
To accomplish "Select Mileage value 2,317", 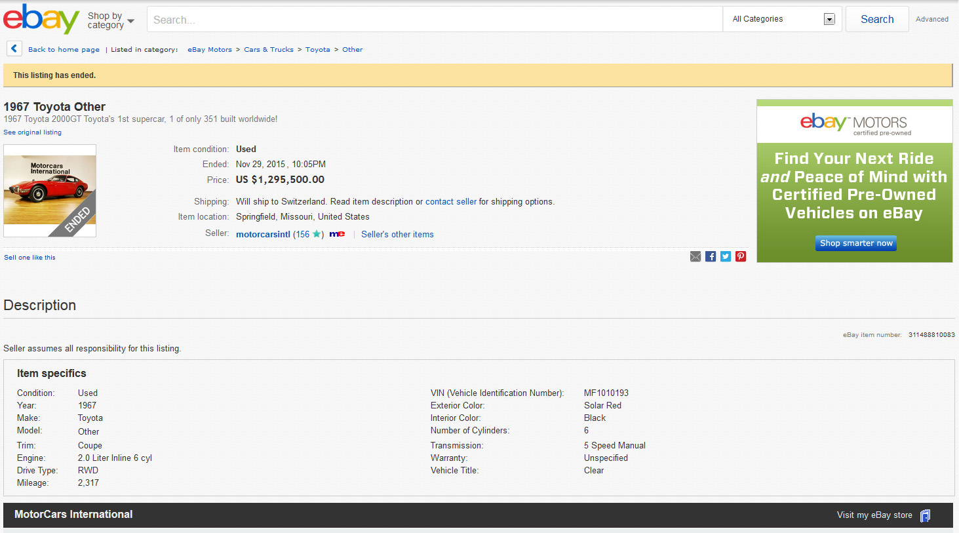I will point(88,483).
